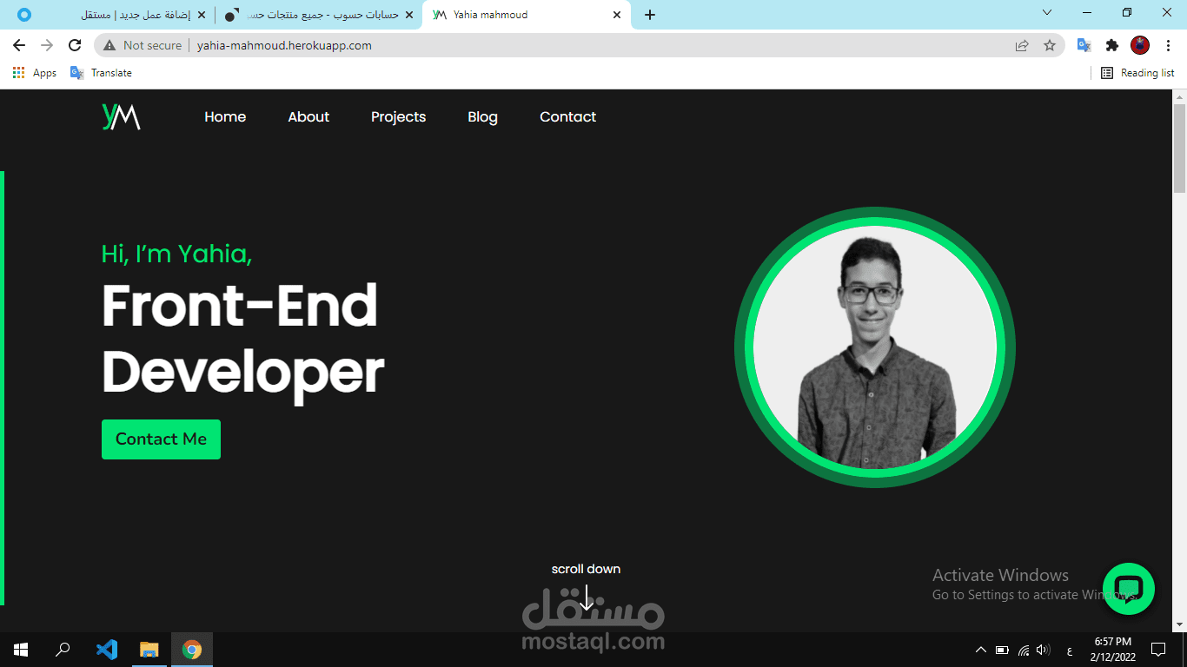Click the browser forward arrow
Image resolution: width=1187 pixels, height=667 pixels.
(47, 45)
